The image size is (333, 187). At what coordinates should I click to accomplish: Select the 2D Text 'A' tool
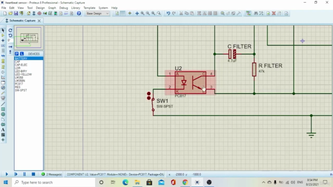pyautogui.click(x=3, y=129)
